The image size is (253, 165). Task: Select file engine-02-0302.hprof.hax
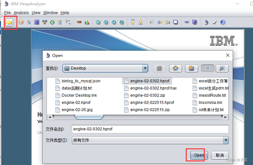(150, 88)
